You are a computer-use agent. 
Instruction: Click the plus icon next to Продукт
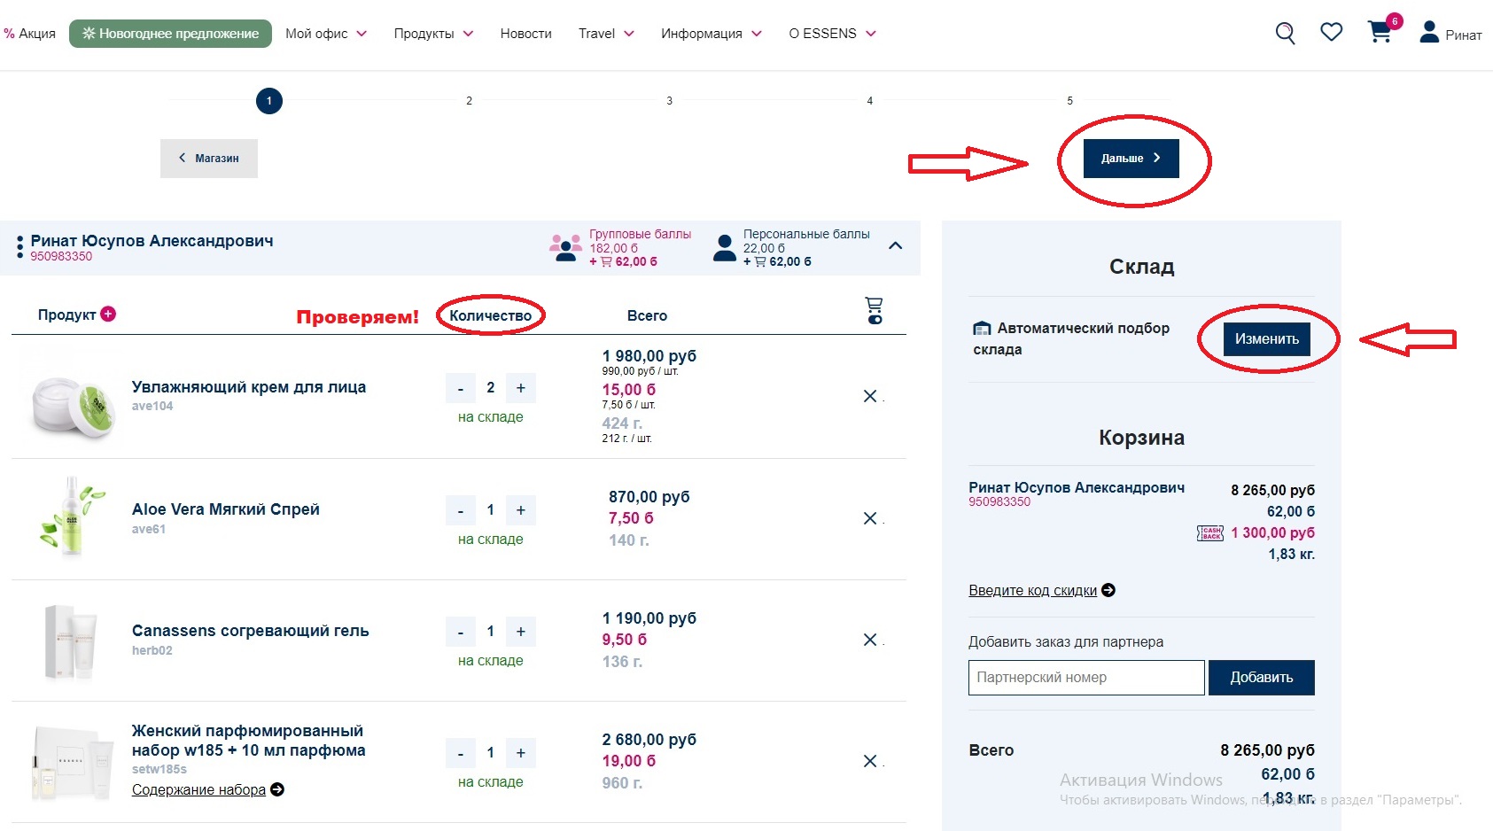pos(108,314)
